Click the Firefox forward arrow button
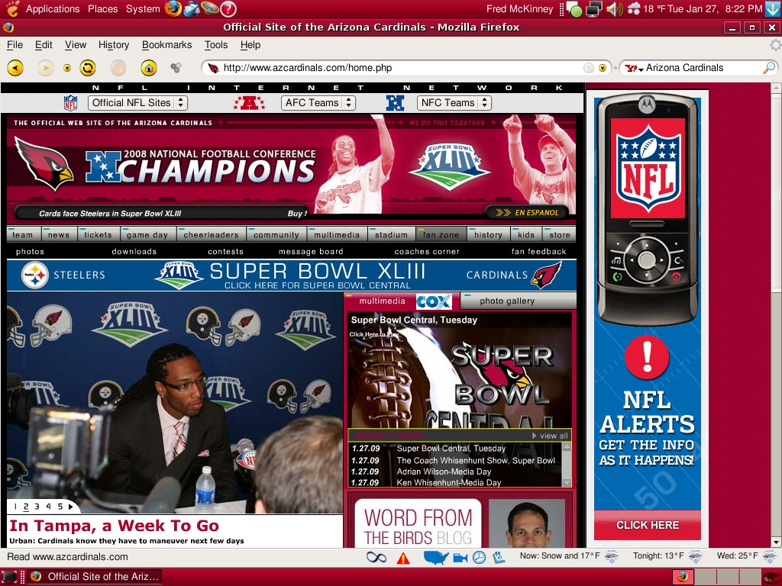 [45, 68]
